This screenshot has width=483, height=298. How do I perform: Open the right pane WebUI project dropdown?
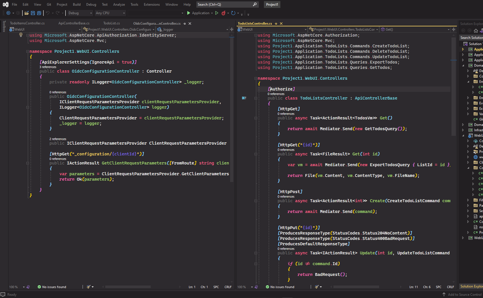[x=272, y=29]
